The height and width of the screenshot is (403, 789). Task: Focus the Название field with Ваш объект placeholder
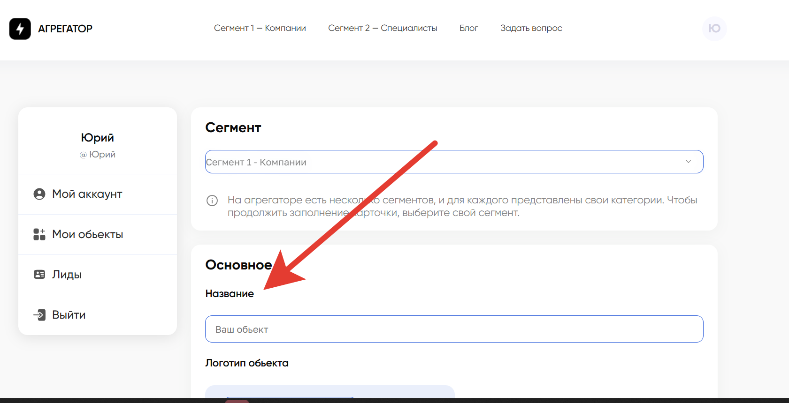click(454, 329)
